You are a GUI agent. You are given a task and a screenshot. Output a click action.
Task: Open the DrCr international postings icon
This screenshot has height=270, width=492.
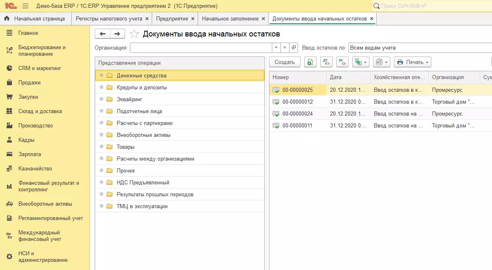click(x=342, y=62)
